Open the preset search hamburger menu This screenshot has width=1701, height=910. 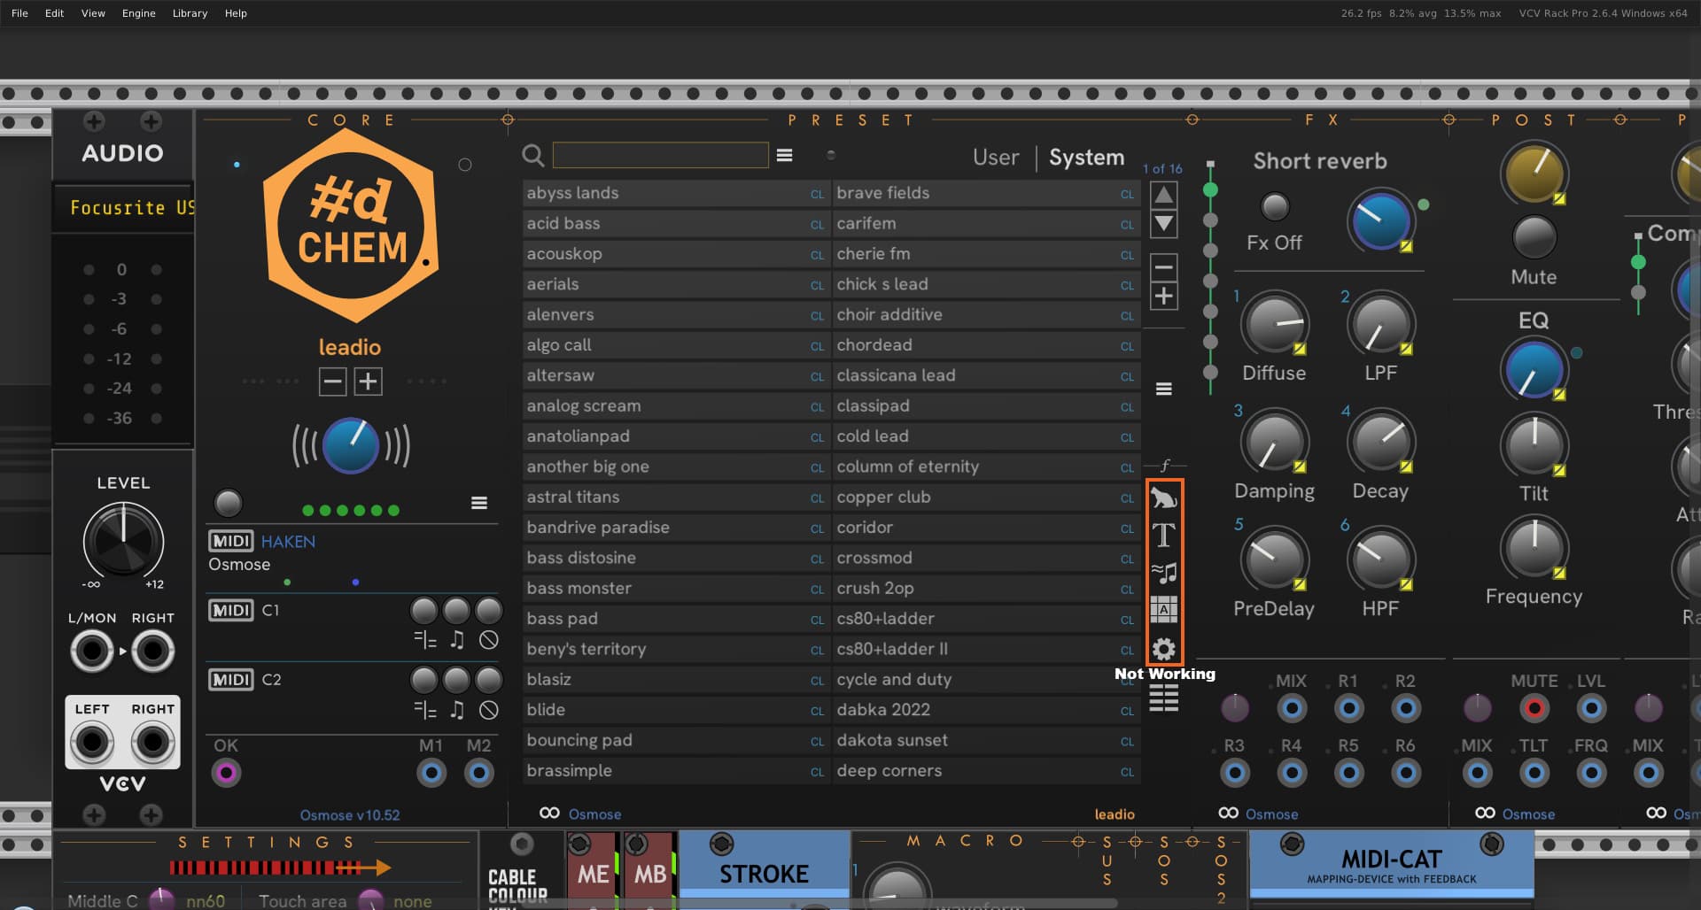click(x=784, y=156)
